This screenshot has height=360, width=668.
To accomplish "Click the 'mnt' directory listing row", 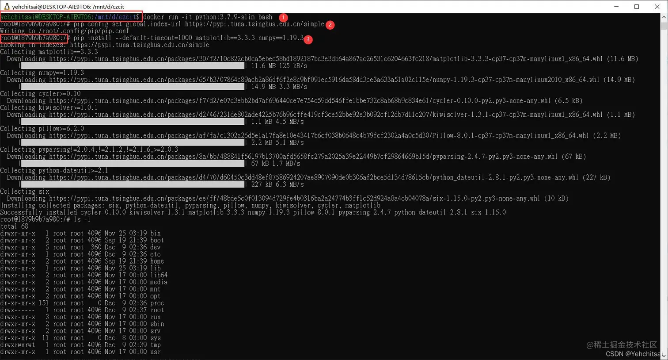I will coord(80,289).
